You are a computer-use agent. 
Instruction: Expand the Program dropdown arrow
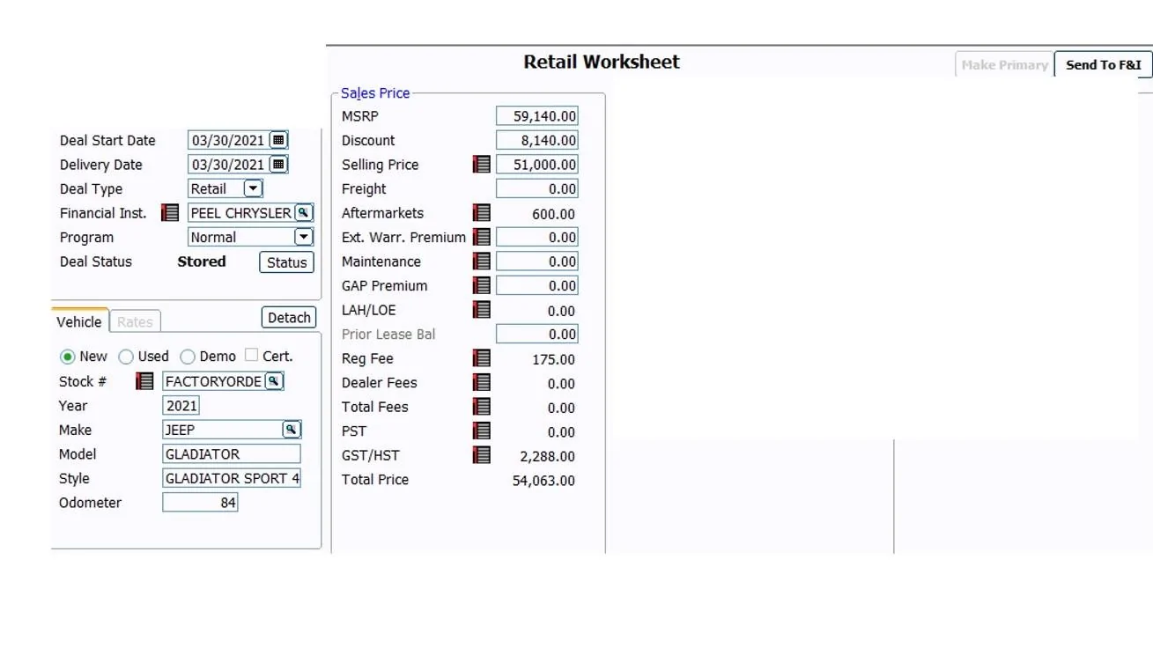pos(303,237)
